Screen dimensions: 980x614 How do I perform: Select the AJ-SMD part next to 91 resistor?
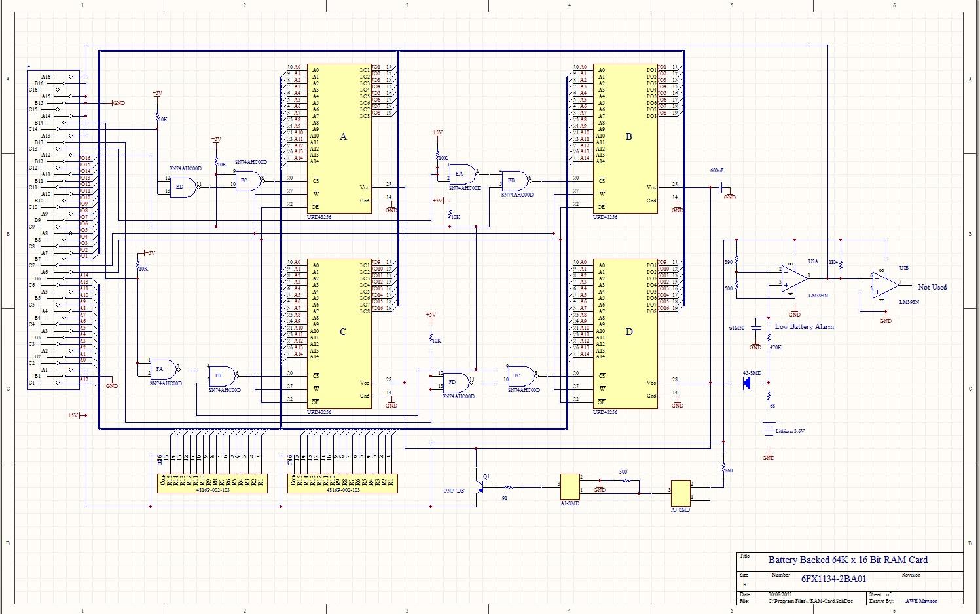[x=570, y=486]
